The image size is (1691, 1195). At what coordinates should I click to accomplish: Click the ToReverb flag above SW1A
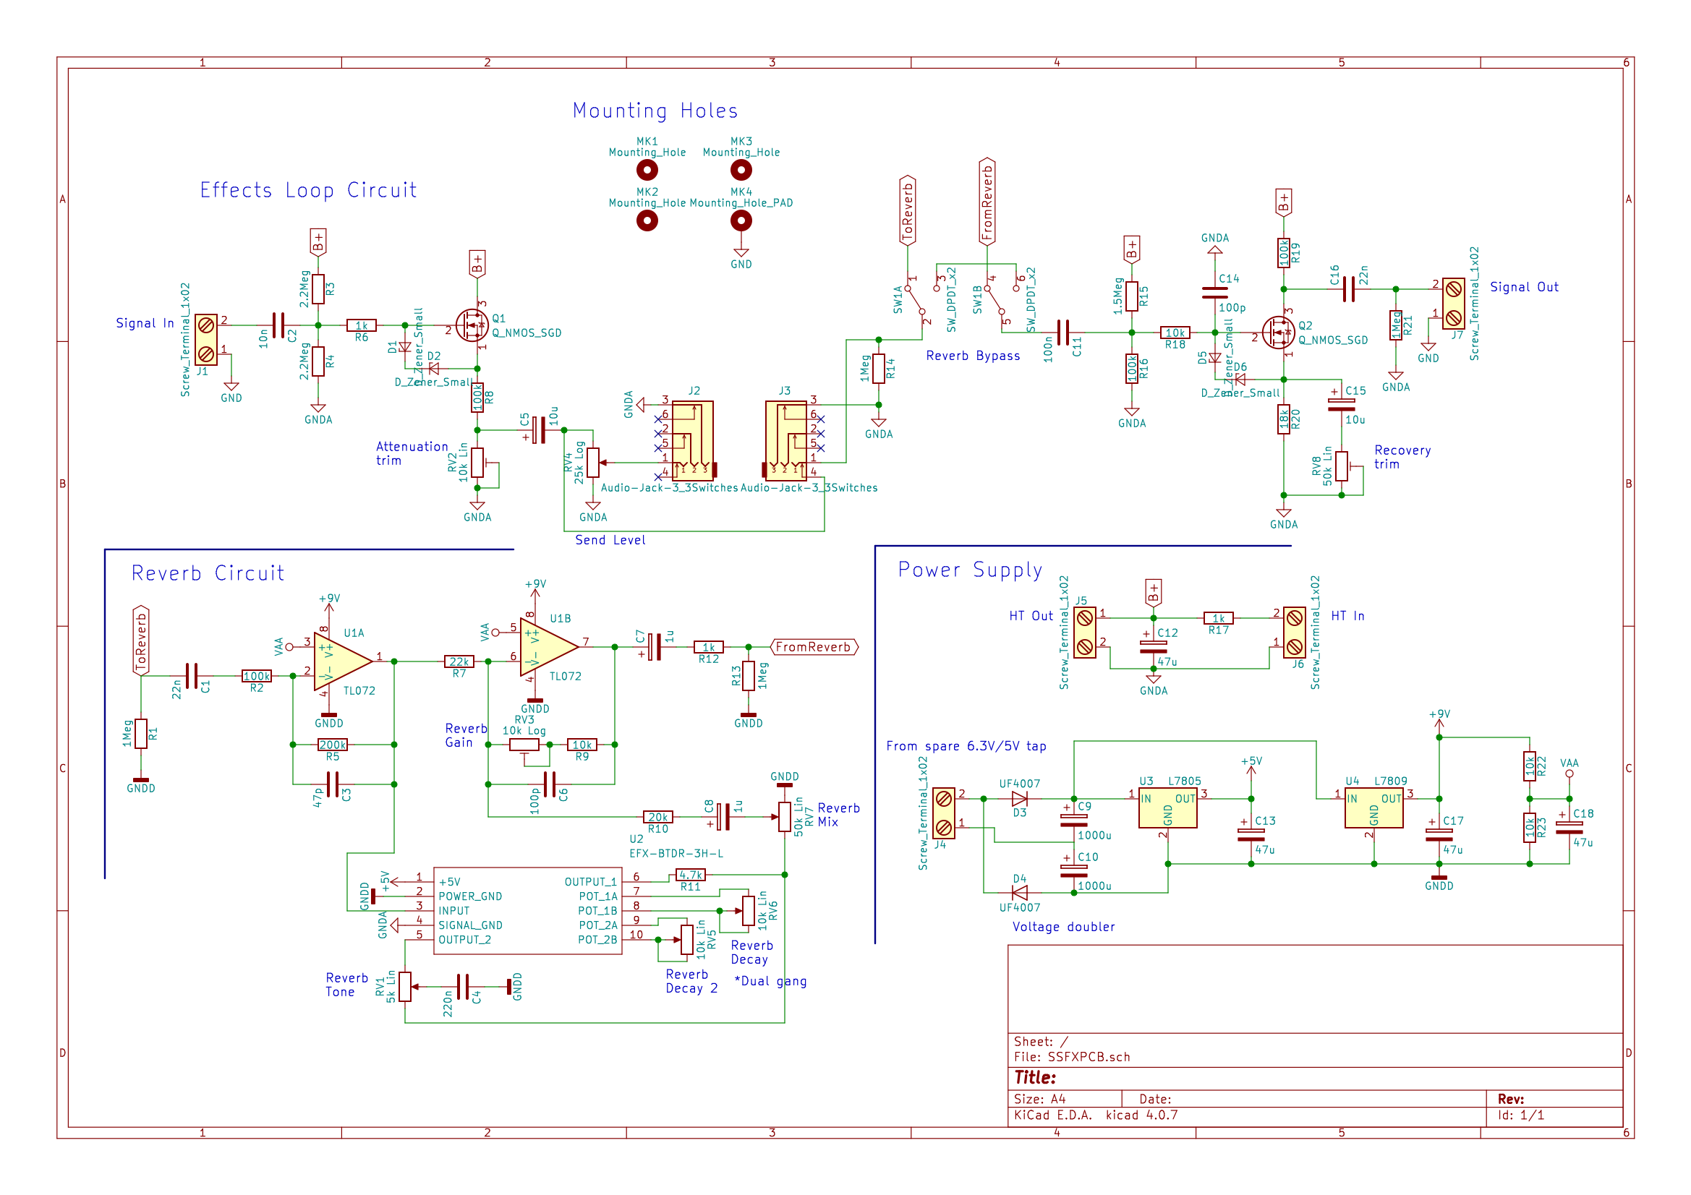(908, 210)
